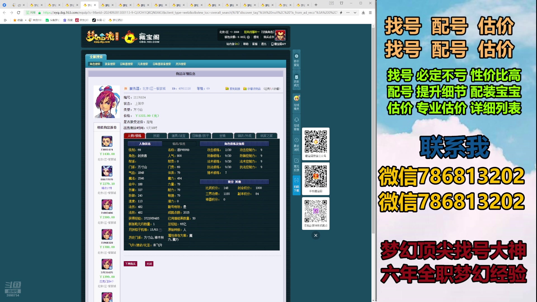This screenshot has width=537, height=302.
Task: Open 召唤兽装备搜索 in the search menu
Action: tap(162, 64)
